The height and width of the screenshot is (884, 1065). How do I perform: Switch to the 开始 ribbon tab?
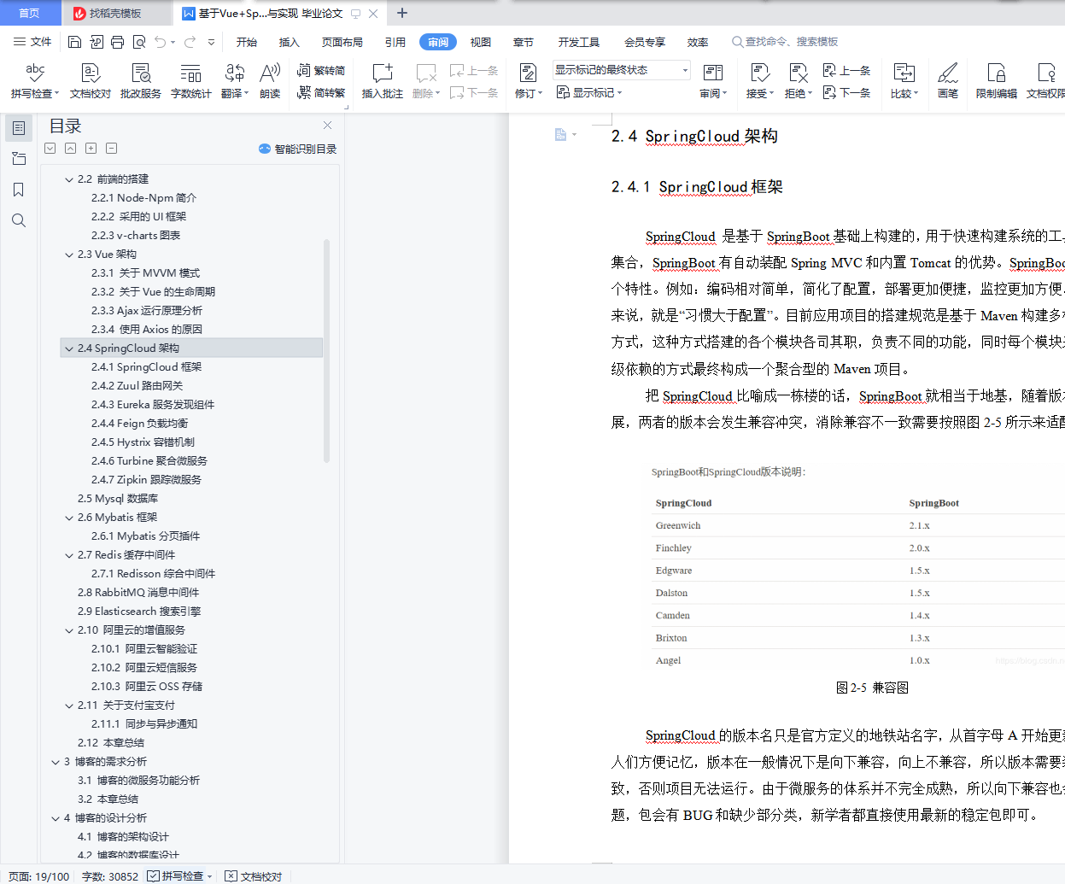tap(247, 42)
